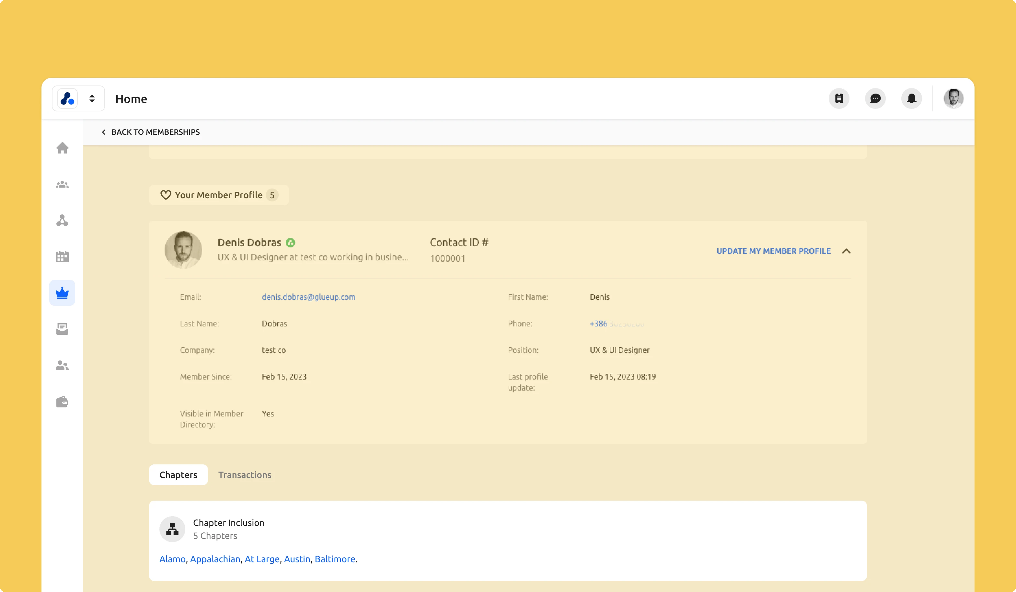Open the user avatar menu in the header

coord(953,98)
